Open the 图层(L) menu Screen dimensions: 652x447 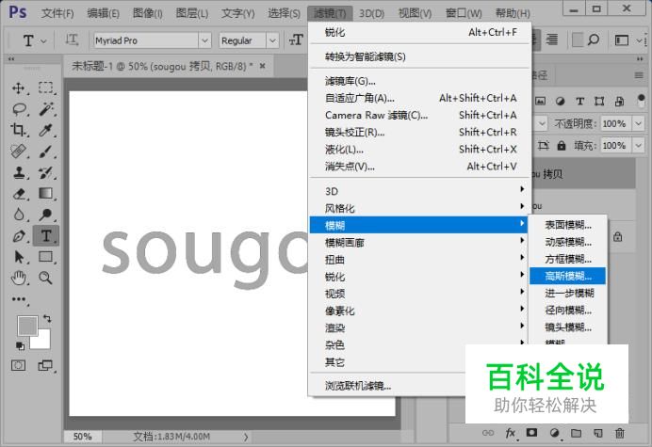pos(192,13)
